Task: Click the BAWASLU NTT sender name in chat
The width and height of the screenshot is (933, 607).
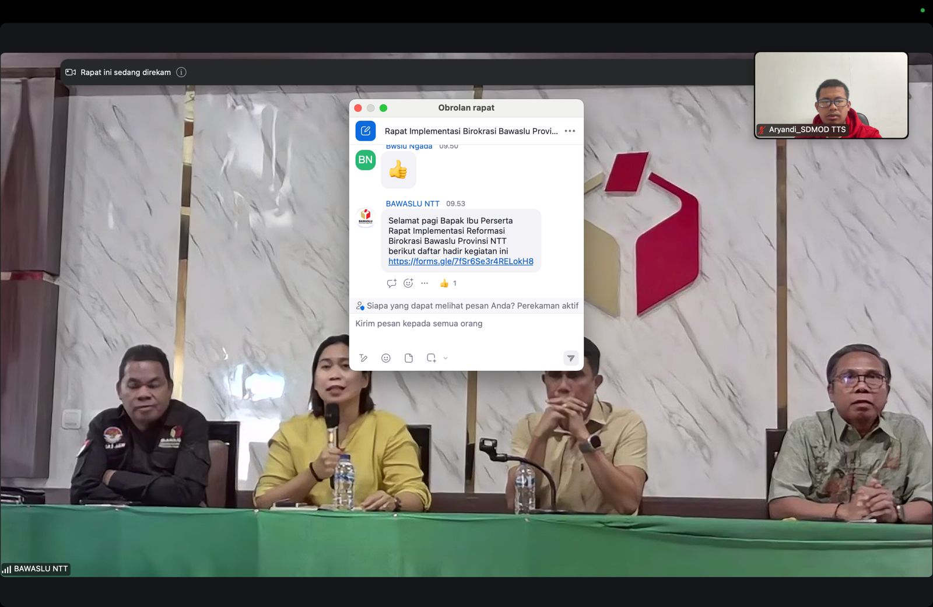Action: click(412, 203)
